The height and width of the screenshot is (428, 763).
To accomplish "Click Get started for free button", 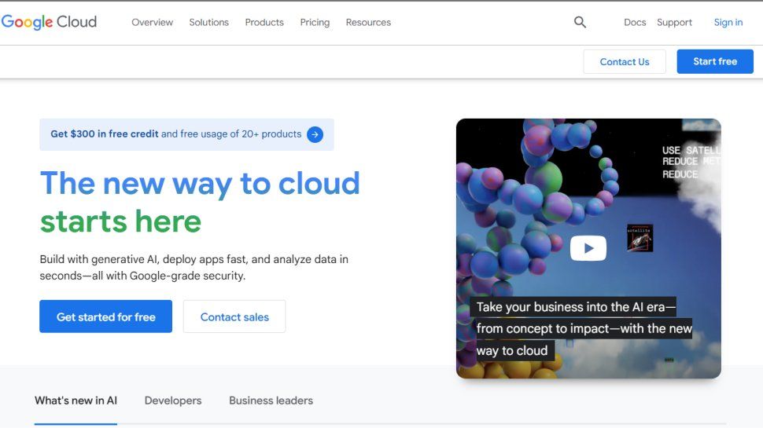I will point(105,316).
